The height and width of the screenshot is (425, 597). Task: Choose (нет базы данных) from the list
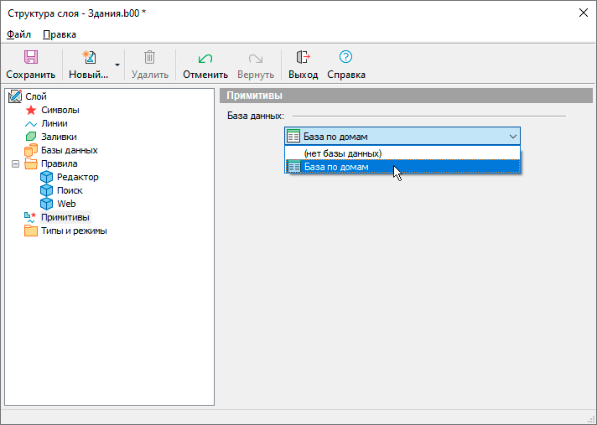pos(342,153)
